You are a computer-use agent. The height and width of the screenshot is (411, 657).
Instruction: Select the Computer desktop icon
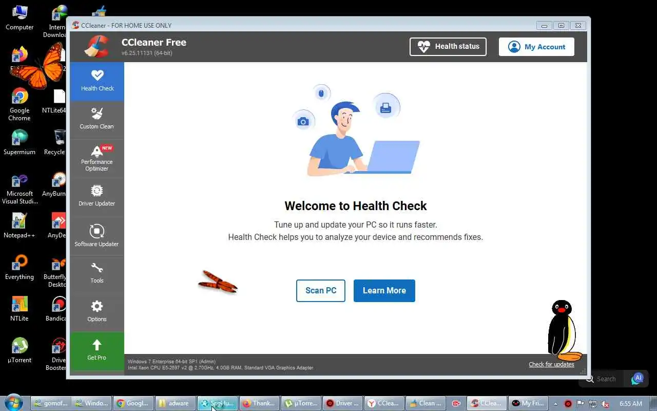coord(20,18)
